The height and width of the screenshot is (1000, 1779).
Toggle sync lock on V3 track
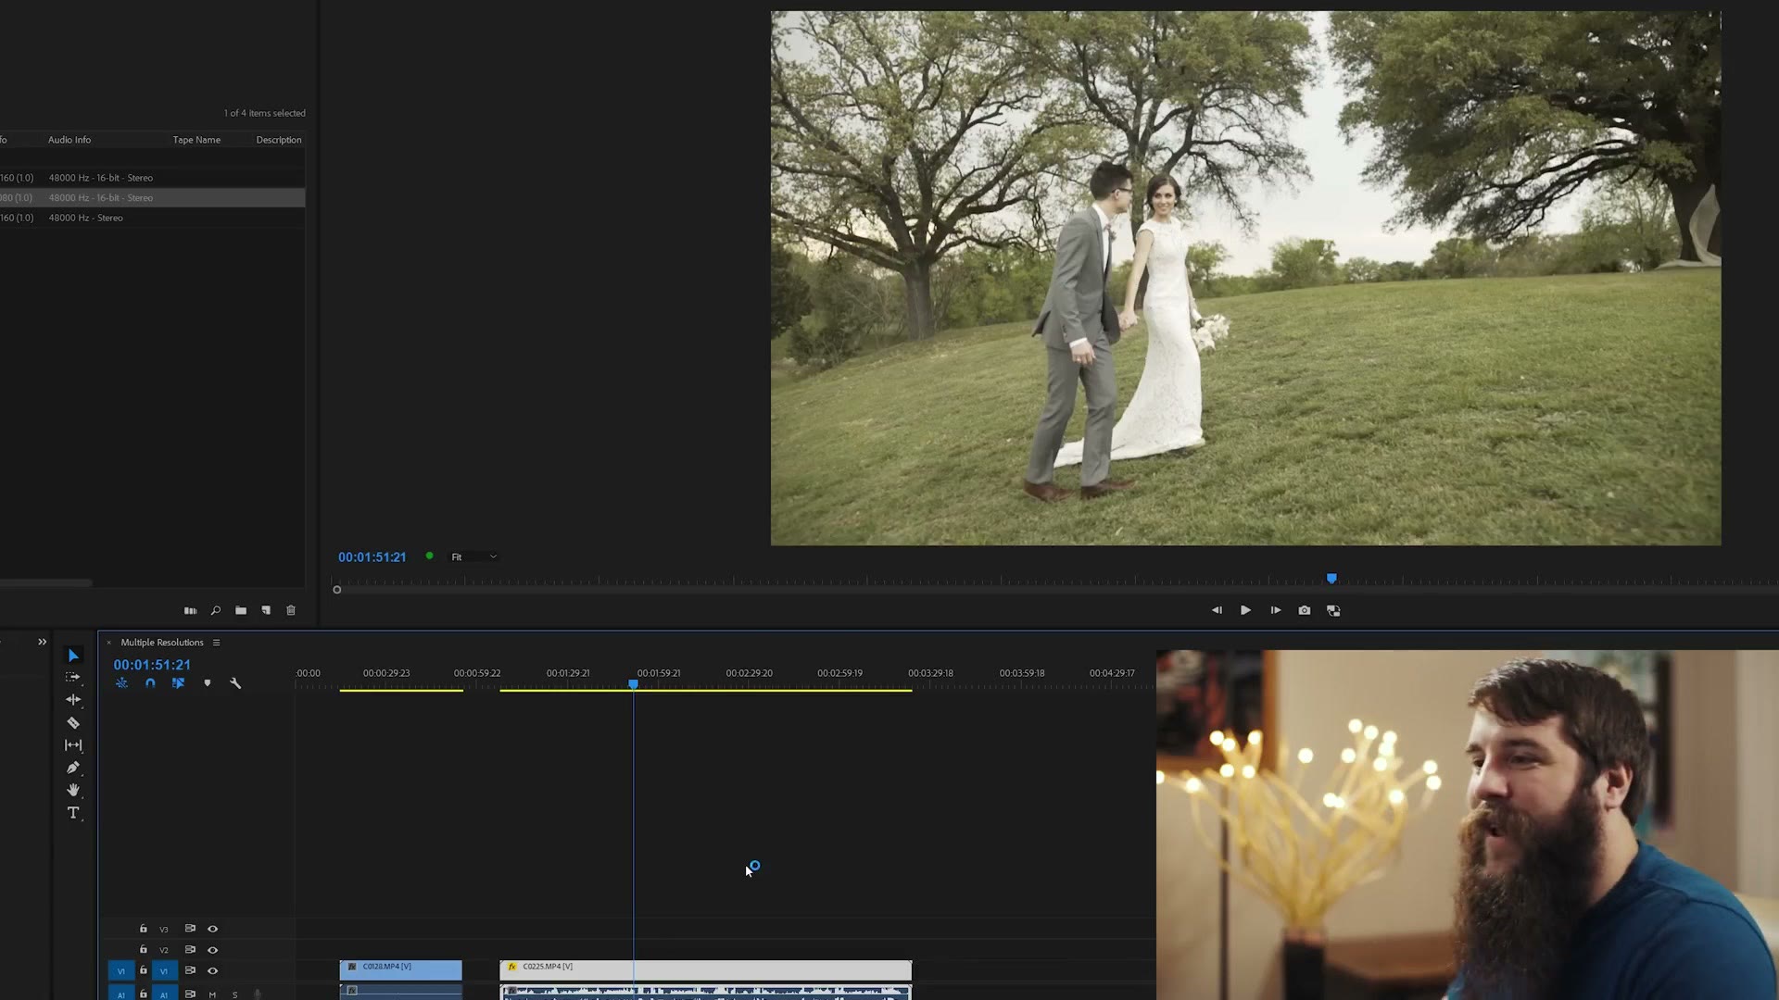190,929
